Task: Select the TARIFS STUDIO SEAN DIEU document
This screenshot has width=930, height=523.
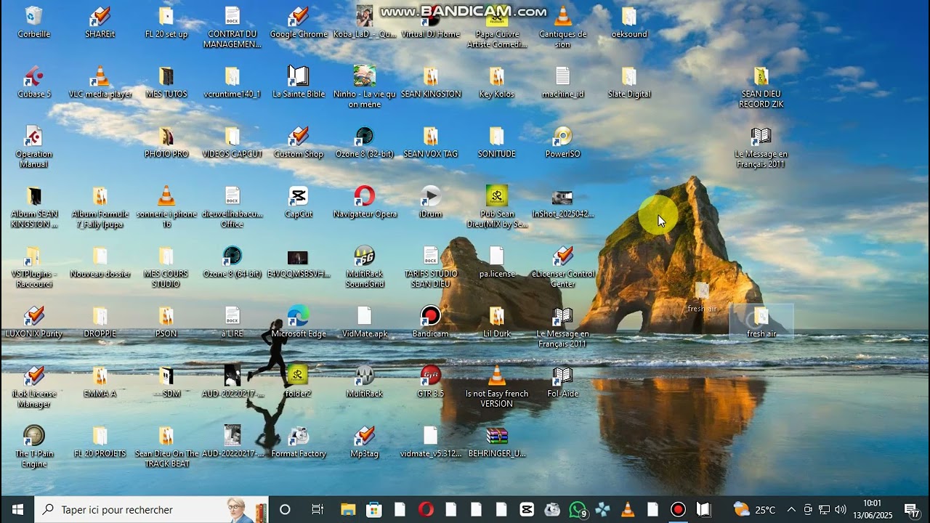Action: (x=431, y=267)
